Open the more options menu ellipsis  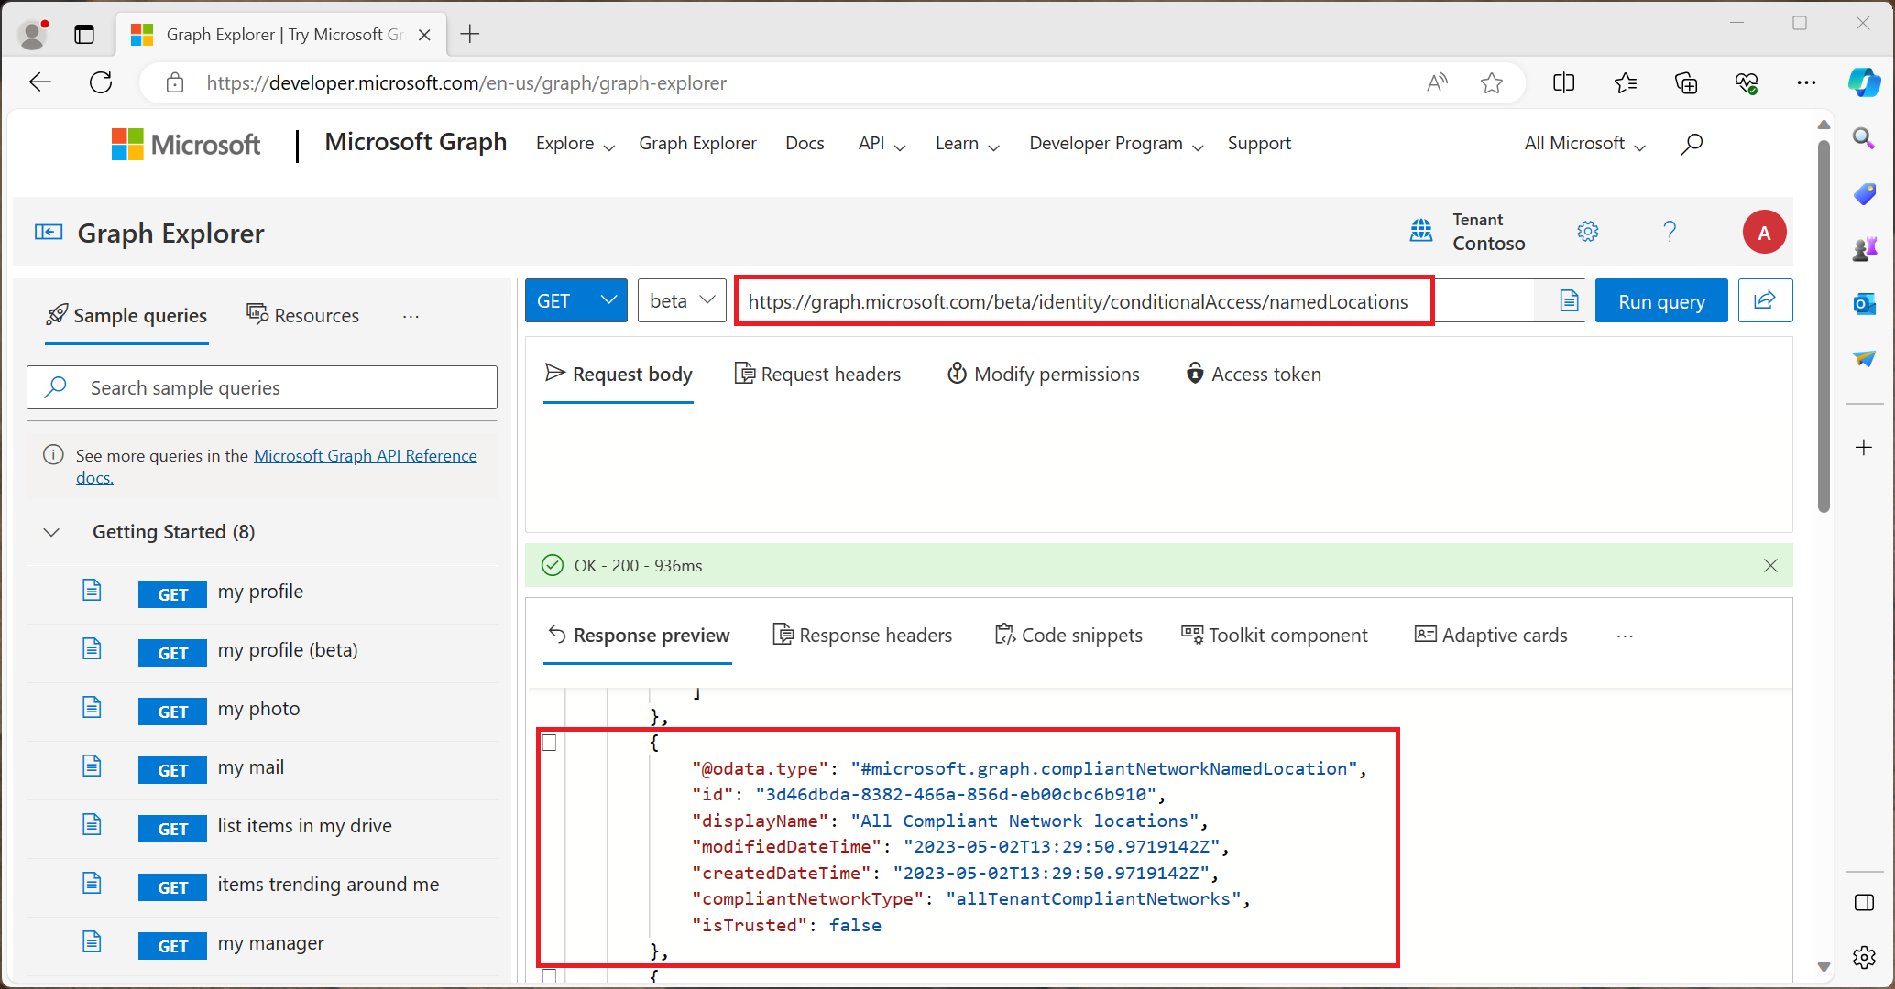pyautogui.click(x=1625, y=636)
